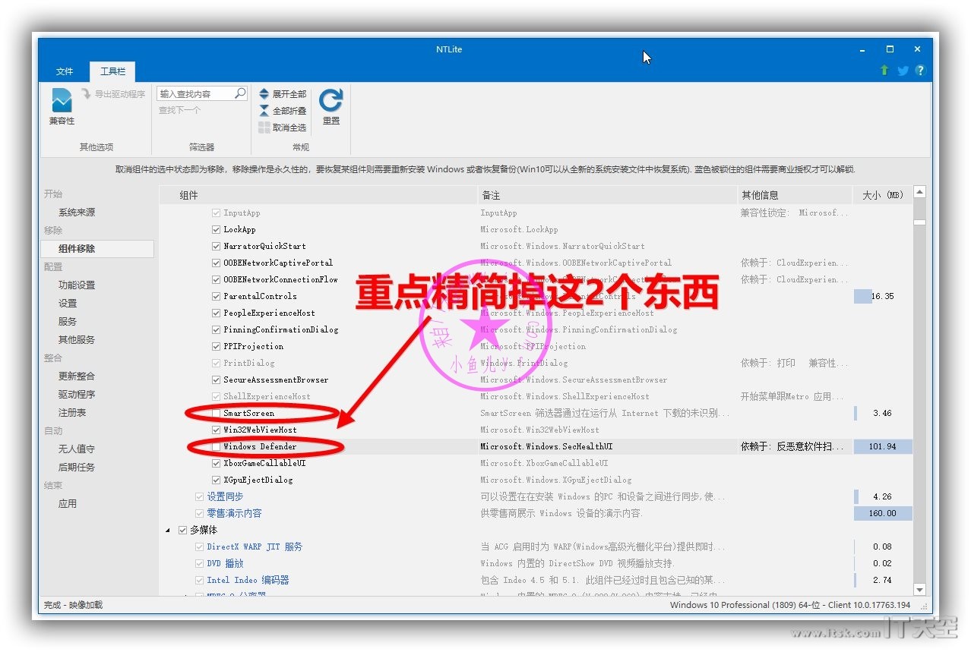Image resolution: width=971 pixels, height=652 pixels.
Task: Open the 文件 tab
Action: [x=65, y=71]
